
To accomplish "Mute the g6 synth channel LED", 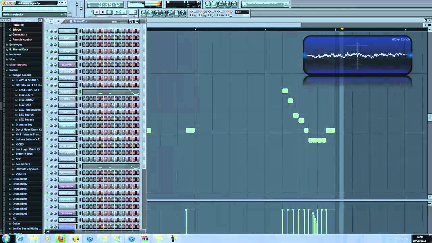I will coord(47,65).
